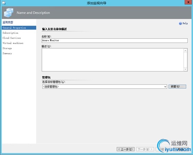
Task: Click the Help link text
Action: [x=185, y=23]
